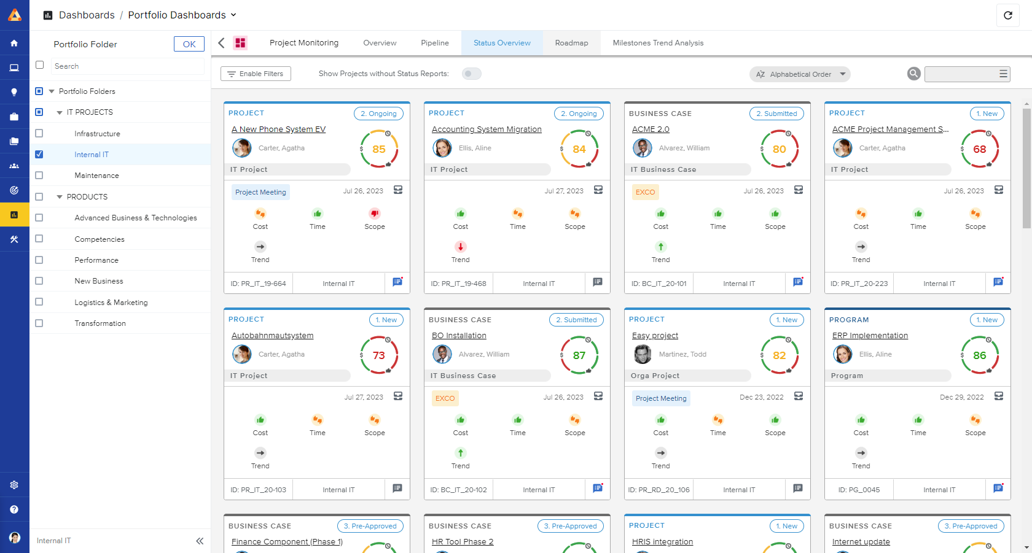Open the ERP Implementation program link
Screen dimensions: 1032x553
point(870,335)
